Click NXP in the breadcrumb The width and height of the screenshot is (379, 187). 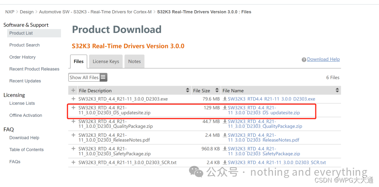tap(10, 12)
